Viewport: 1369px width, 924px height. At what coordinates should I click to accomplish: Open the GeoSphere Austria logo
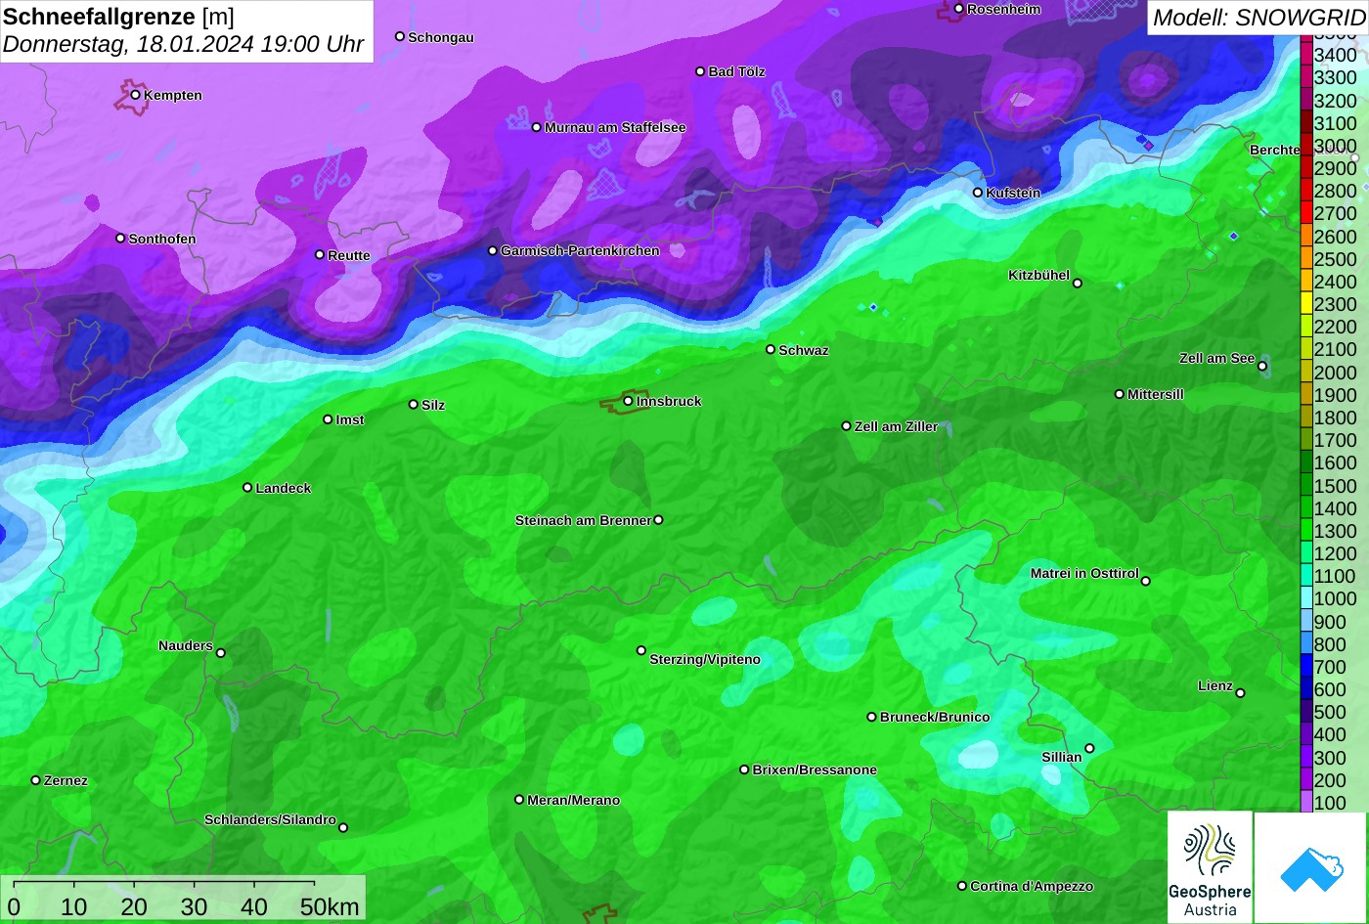click(x=1210, y=867)
